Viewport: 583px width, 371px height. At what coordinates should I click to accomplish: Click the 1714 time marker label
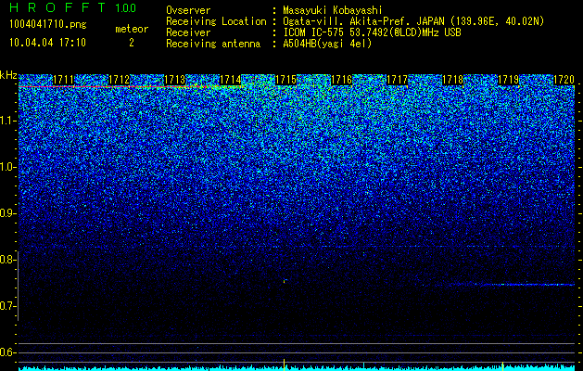[230, 80]
